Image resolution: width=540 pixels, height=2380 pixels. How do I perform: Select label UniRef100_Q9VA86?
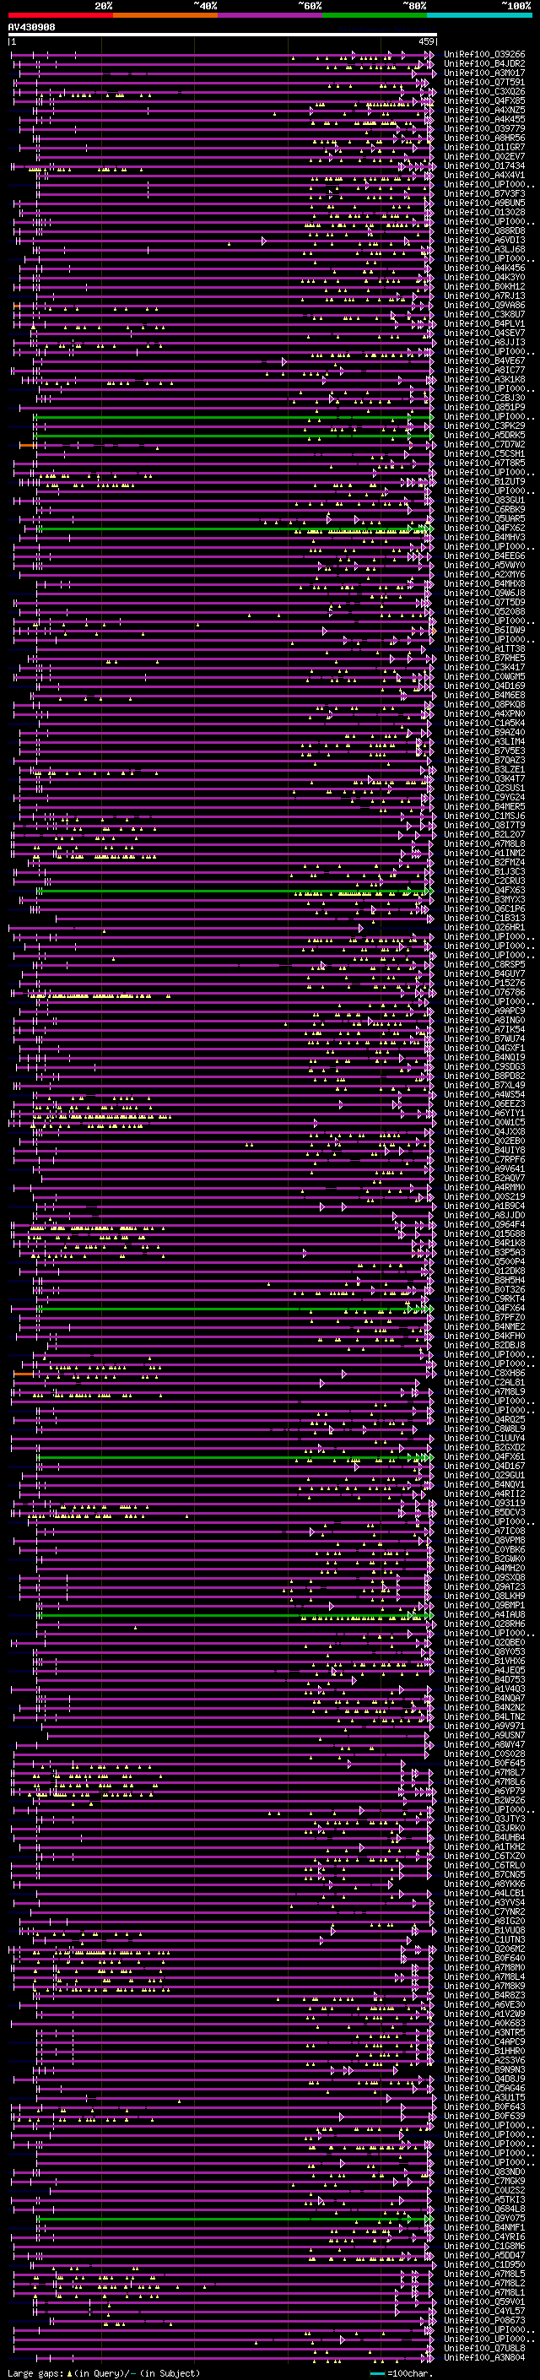click(484, 305)
